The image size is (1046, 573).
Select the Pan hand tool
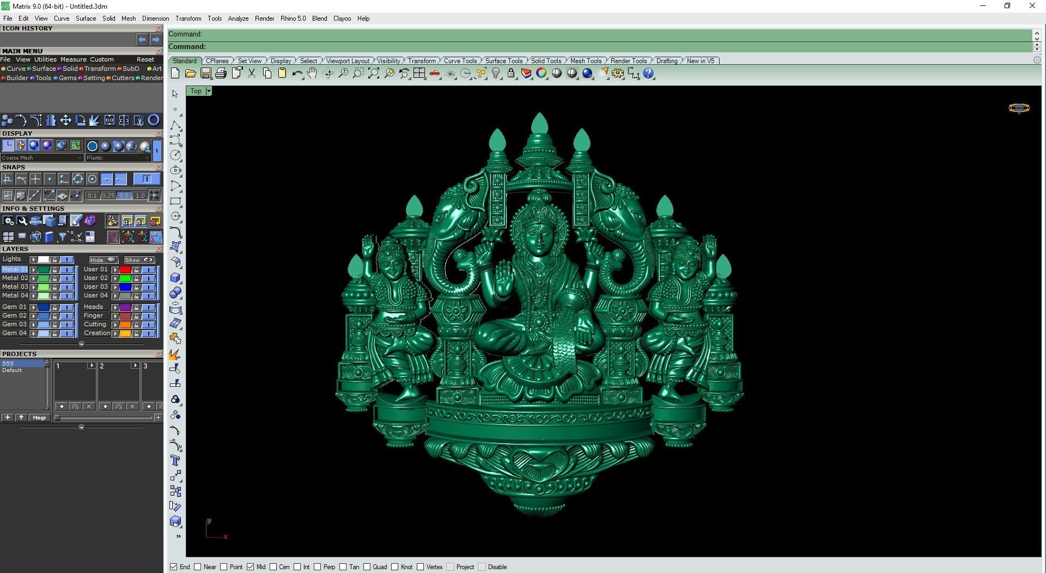coord(312,74)
